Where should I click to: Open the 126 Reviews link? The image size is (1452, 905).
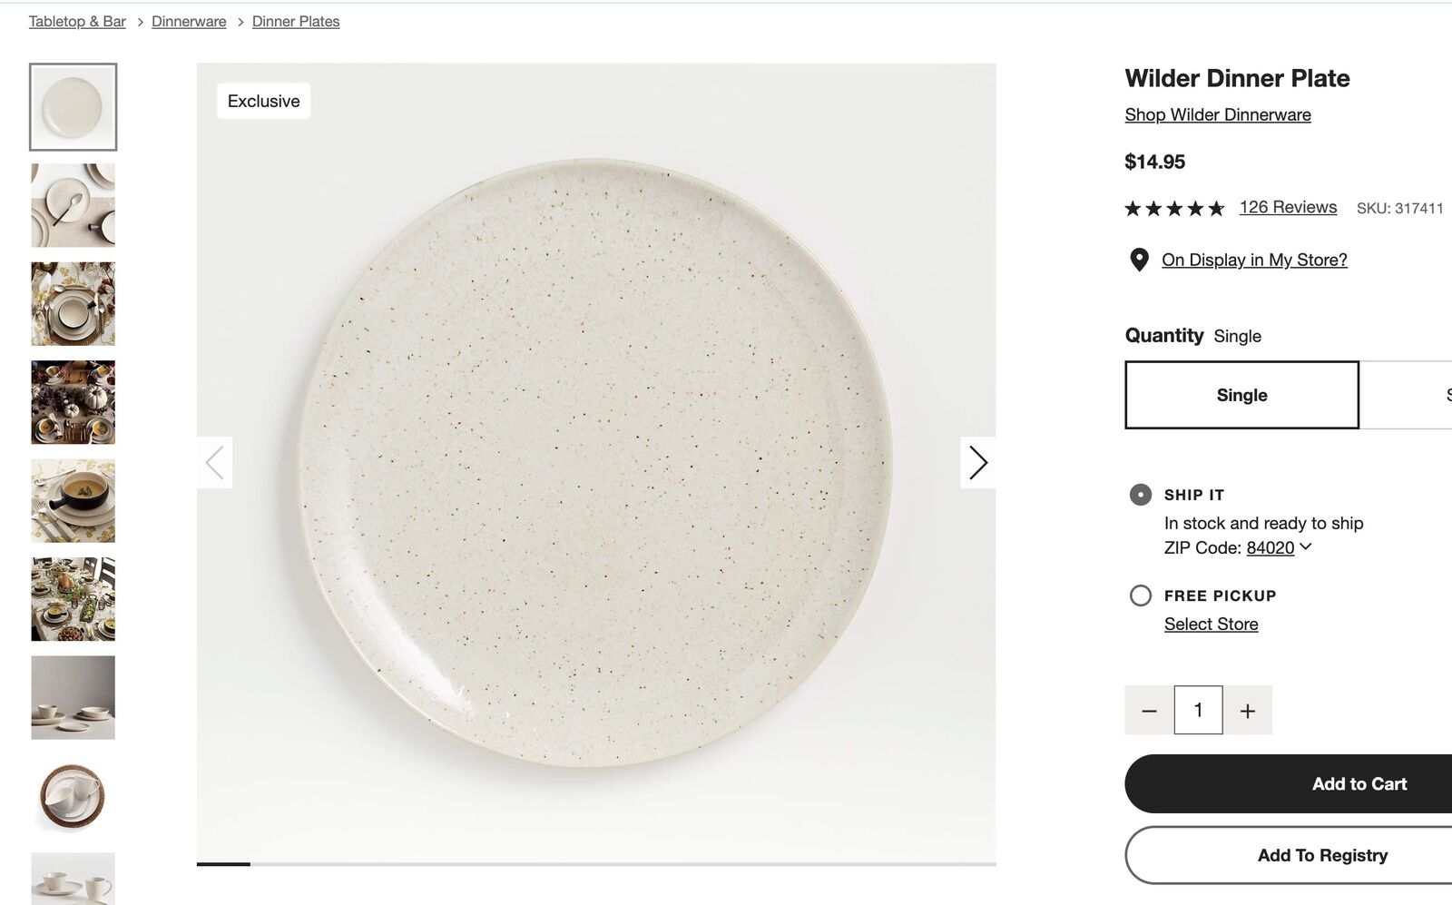[1288, 207]
